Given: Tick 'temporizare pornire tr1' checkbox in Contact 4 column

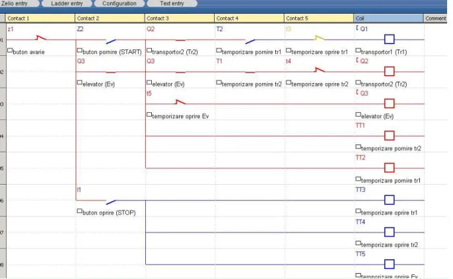Looking at the screenshot, I should click(x=219, y=50).
